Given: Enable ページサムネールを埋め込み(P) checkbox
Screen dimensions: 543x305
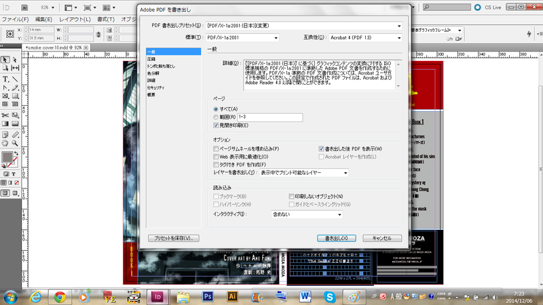Looking at the screenshot, I should pyautogui.click(x=216, y=148).
